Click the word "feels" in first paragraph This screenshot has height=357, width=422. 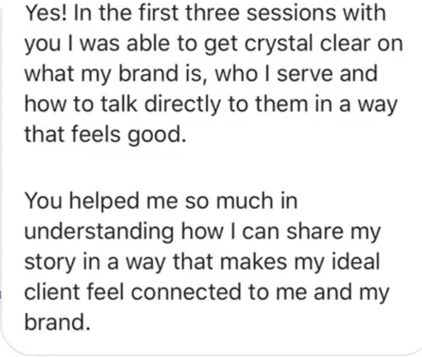[x=96, y=134]
